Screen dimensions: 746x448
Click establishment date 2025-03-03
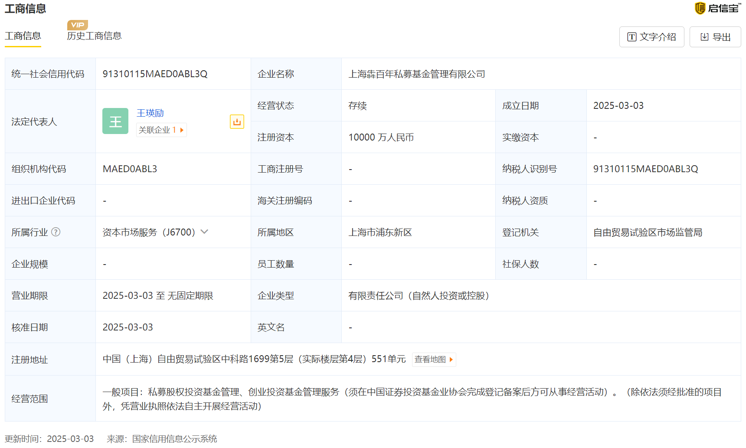pos(618,106)
